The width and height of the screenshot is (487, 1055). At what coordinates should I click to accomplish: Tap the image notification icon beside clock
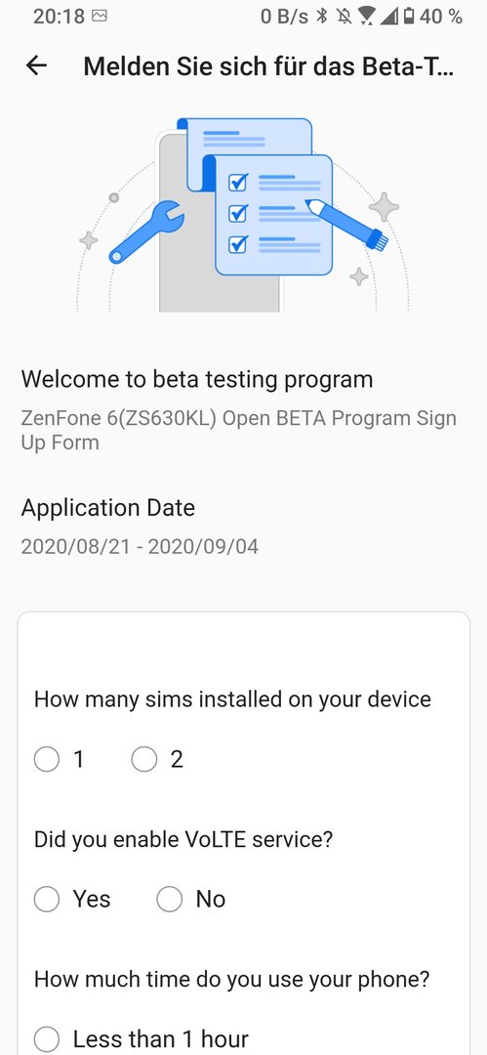click(x=99, y=17)
